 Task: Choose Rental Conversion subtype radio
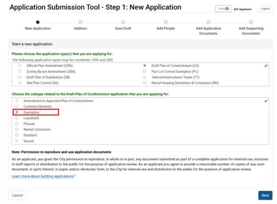(17, 129)
